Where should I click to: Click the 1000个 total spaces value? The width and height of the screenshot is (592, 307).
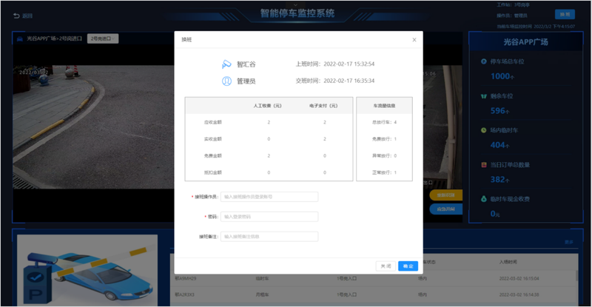point(502,76)
